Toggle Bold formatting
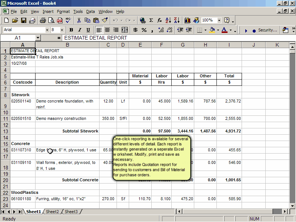This screenshot has width=296, height=222. (x=71, y=30)
